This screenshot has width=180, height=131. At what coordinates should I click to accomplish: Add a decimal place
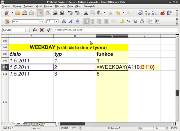(135, 21)
